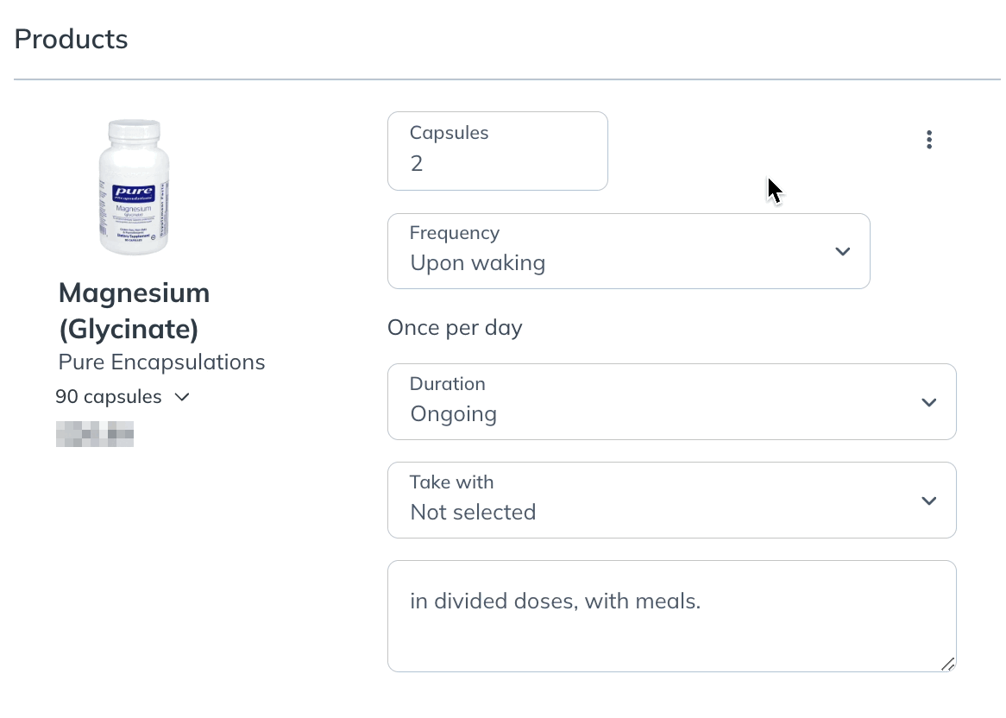This screenshot has height=718, width=1006.
Task: Open the 90 capsules size selector
Action: [x=123, y=396]
